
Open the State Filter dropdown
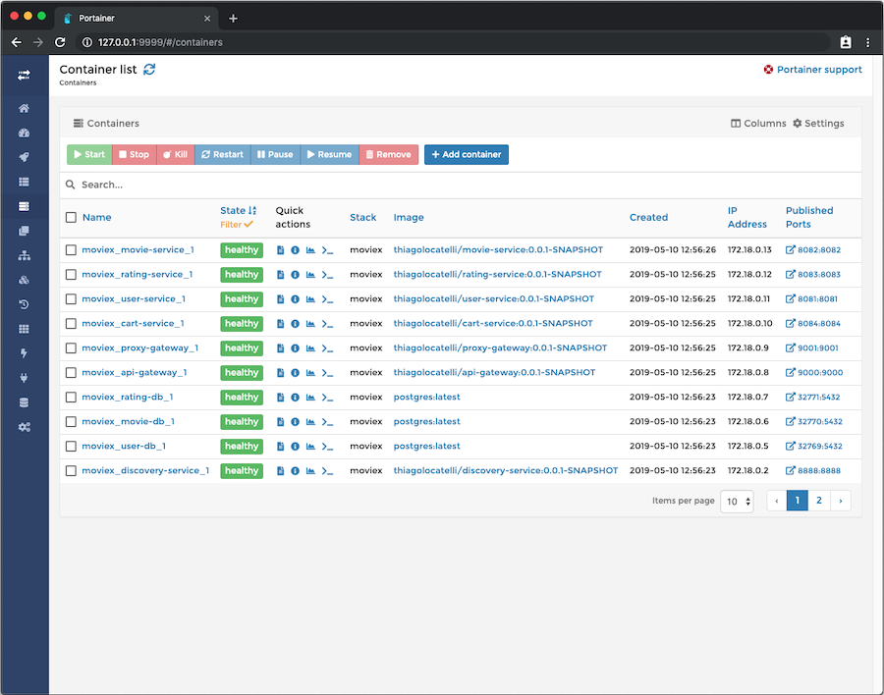click(x=236, y=225)
